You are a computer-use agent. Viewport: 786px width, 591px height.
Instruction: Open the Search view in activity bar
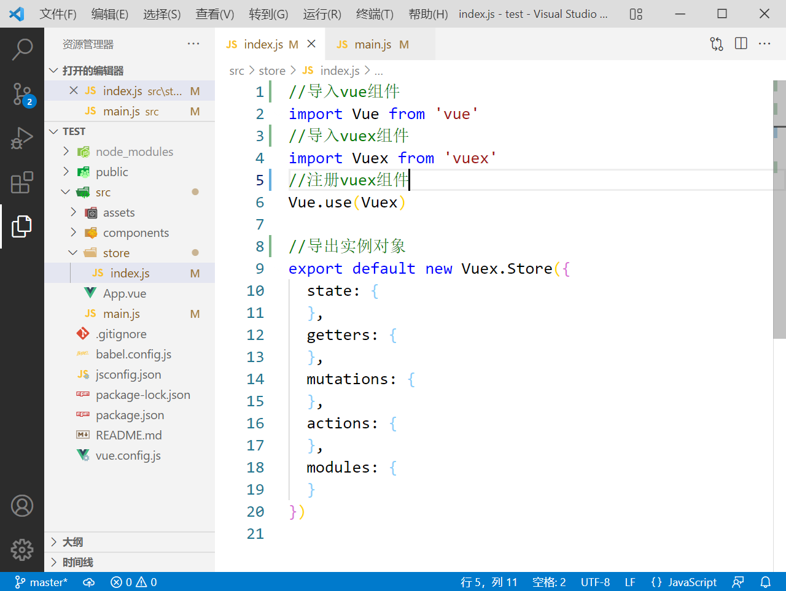pyautogui.click(x=22, y=50)
